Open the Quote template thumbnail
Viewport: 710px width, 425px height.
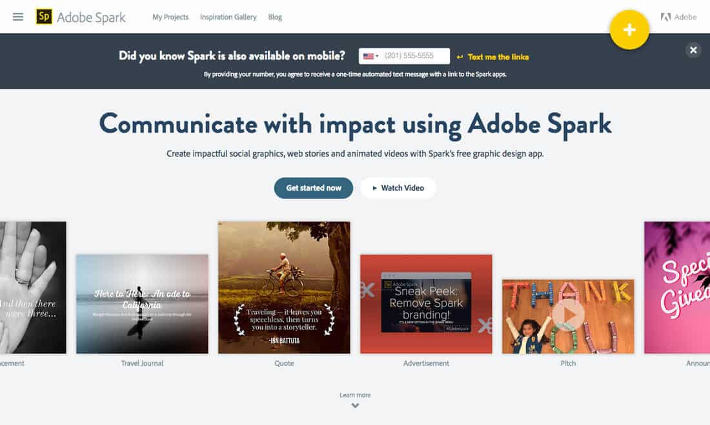tap(284, 287)
